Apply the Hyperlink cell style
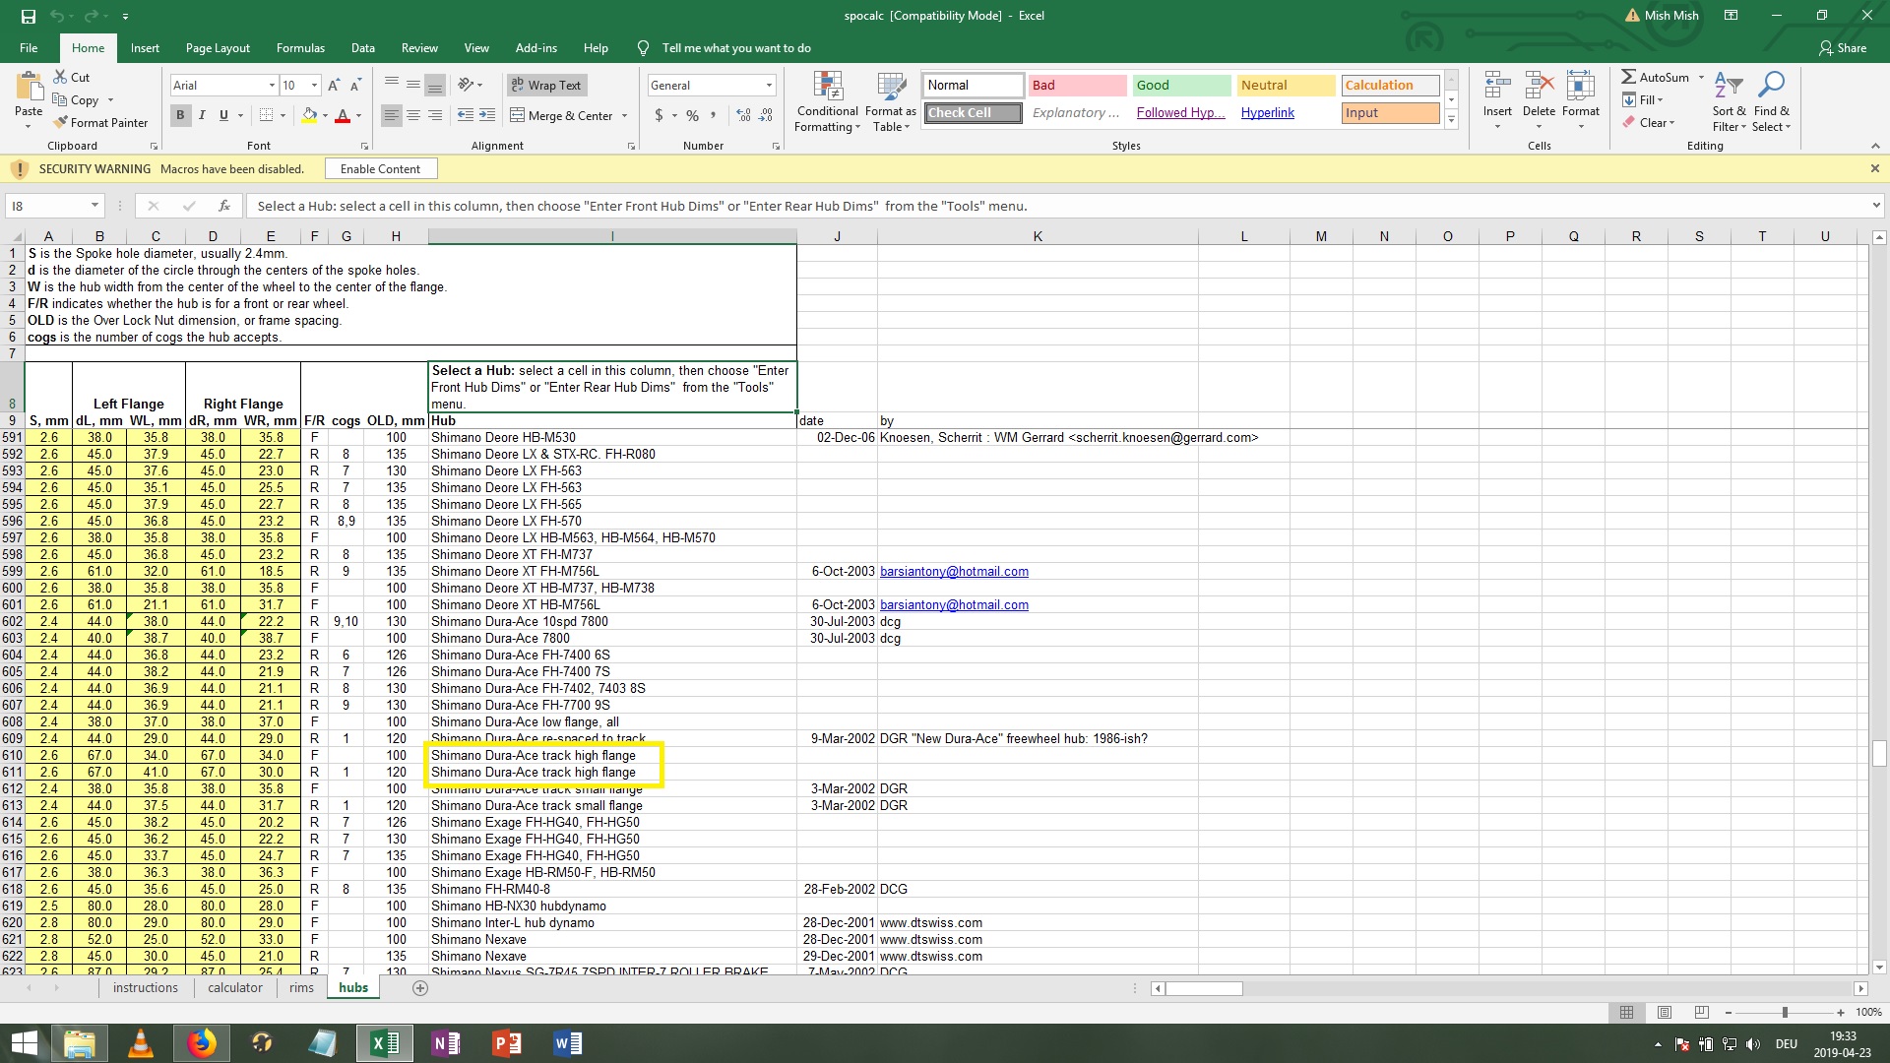 click(x=1267, y=112)
